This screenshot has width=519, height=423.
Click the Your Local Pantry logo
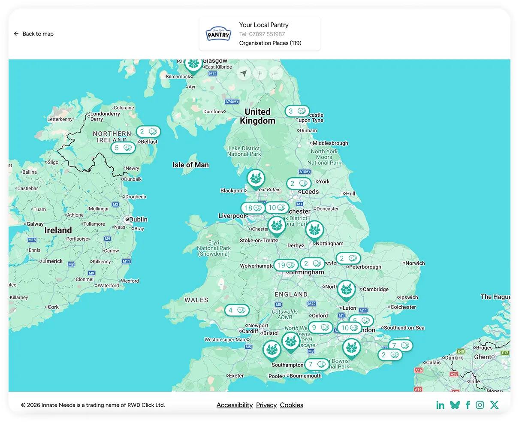point(218,34)
